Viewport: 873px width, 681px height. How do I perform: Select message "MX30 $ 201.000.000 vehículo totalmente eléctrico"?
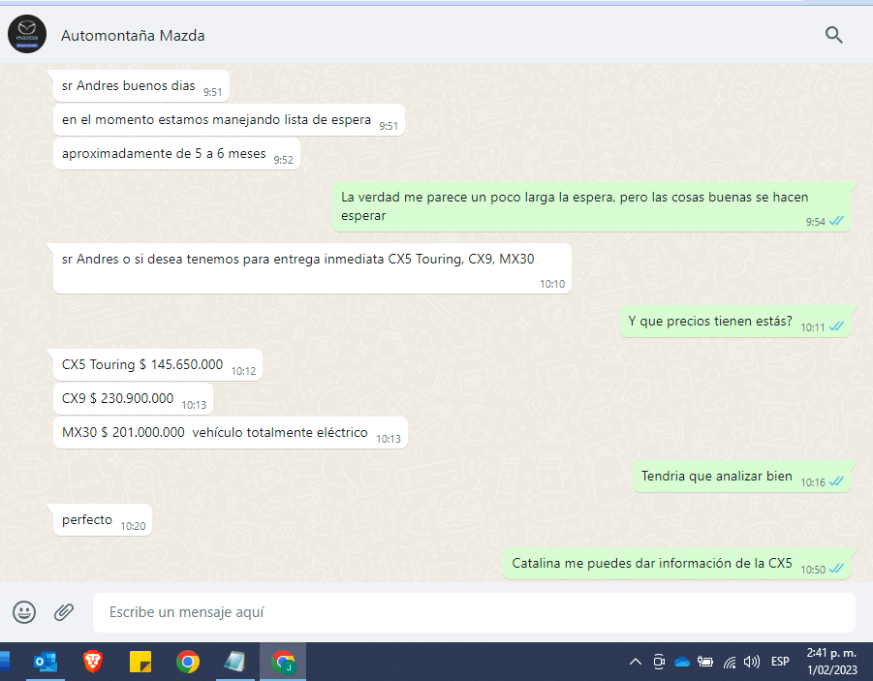[231, 433]
